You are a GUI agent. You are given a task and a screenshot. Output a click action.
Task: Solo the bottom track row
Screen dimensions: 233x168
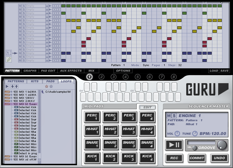(24, 60)
